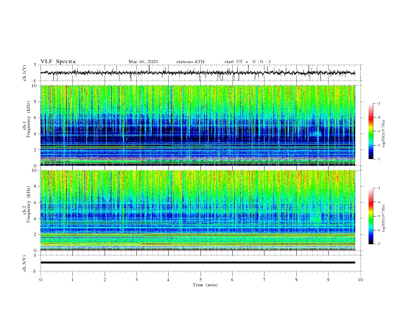Click the ch.1 waveform trace

click(197, 73)
